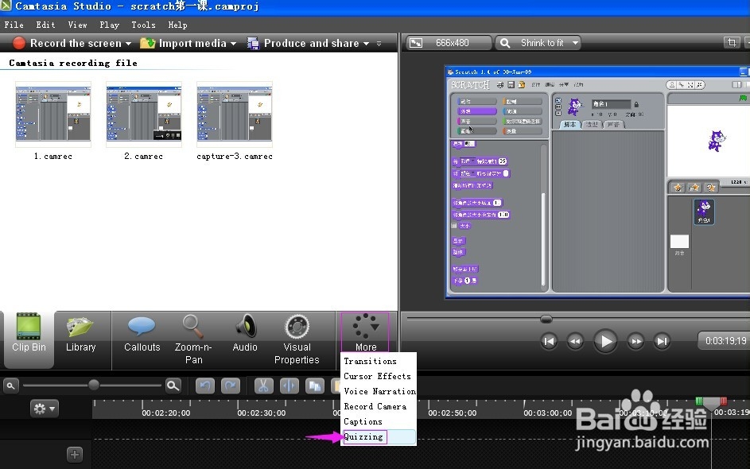The image size is (750, 469).
Task: Click the preview playback scrubber handle
Action: click(x=546, y=319)
